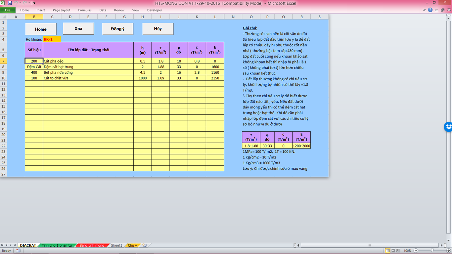Screen dimensions: 452x254
Task: Click the Insert Worksheet icon after Chú ý tab
Action: coord(144,245)
